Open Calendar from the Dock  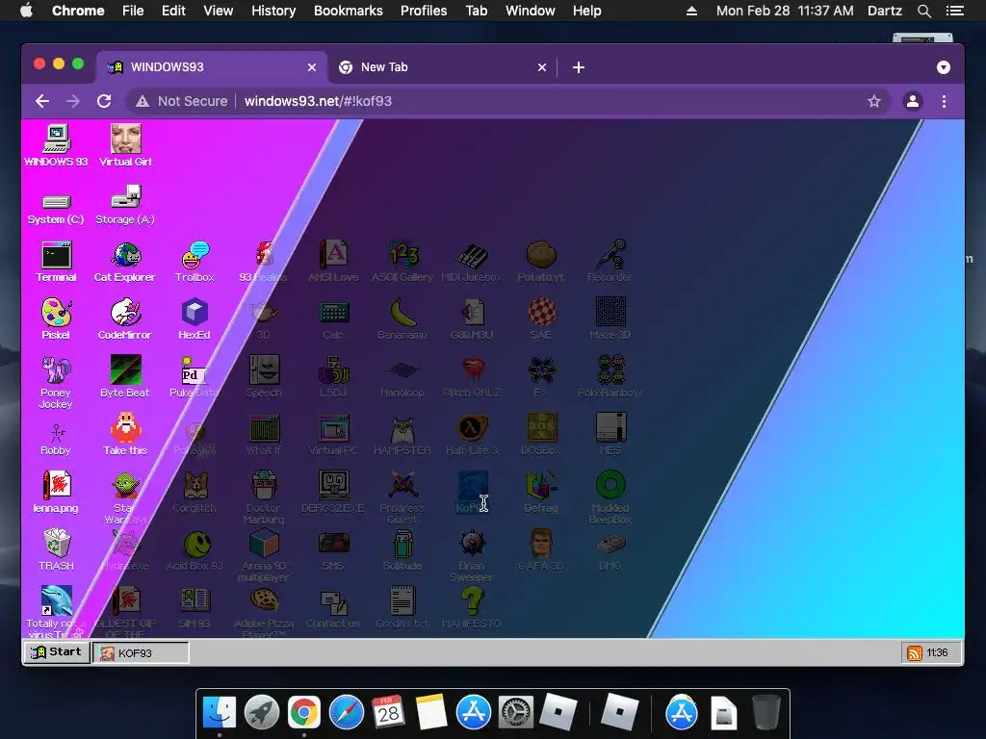(x=389, y=713)
